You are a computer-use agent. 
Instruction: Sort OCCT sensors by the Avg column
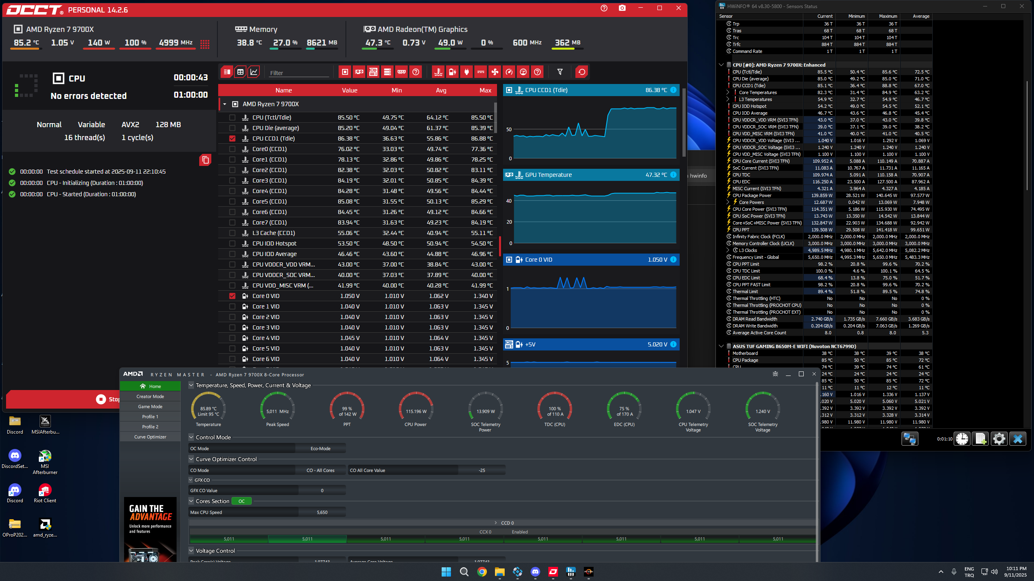[441, 90]
